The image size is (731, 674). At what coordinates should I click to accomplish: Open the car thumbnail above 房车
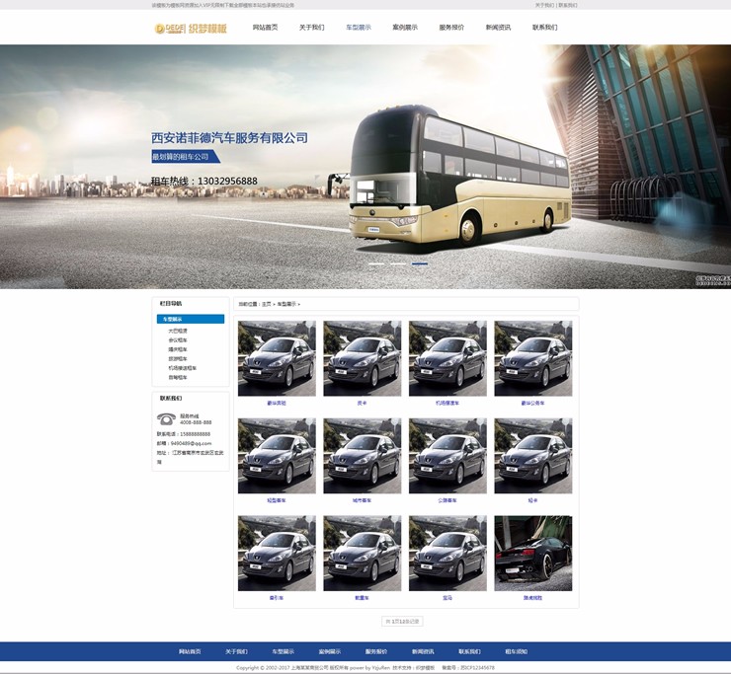coord(363,358)
